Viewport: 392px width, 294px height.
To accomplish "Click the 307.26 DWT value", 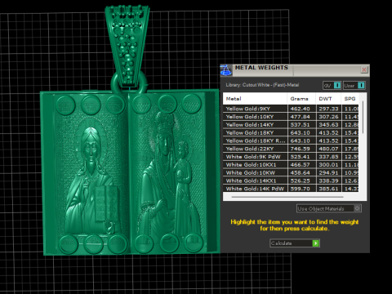I will coord(328,117).
